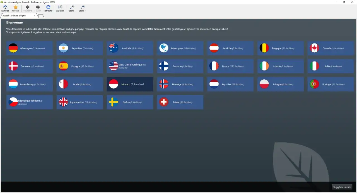Click the German flag icon
357x193 pixels.
coord(13,48)
